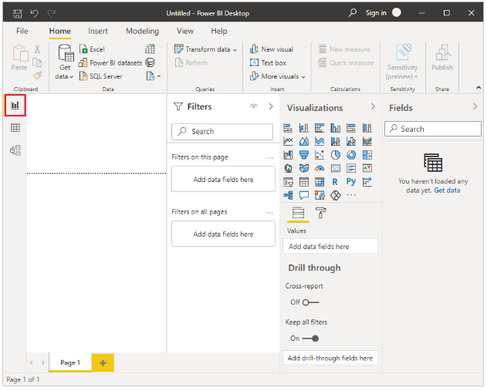Toggle Filters pane visibility eye icon
The height and width of the screenshot is (391, 487).
point(254,106)
